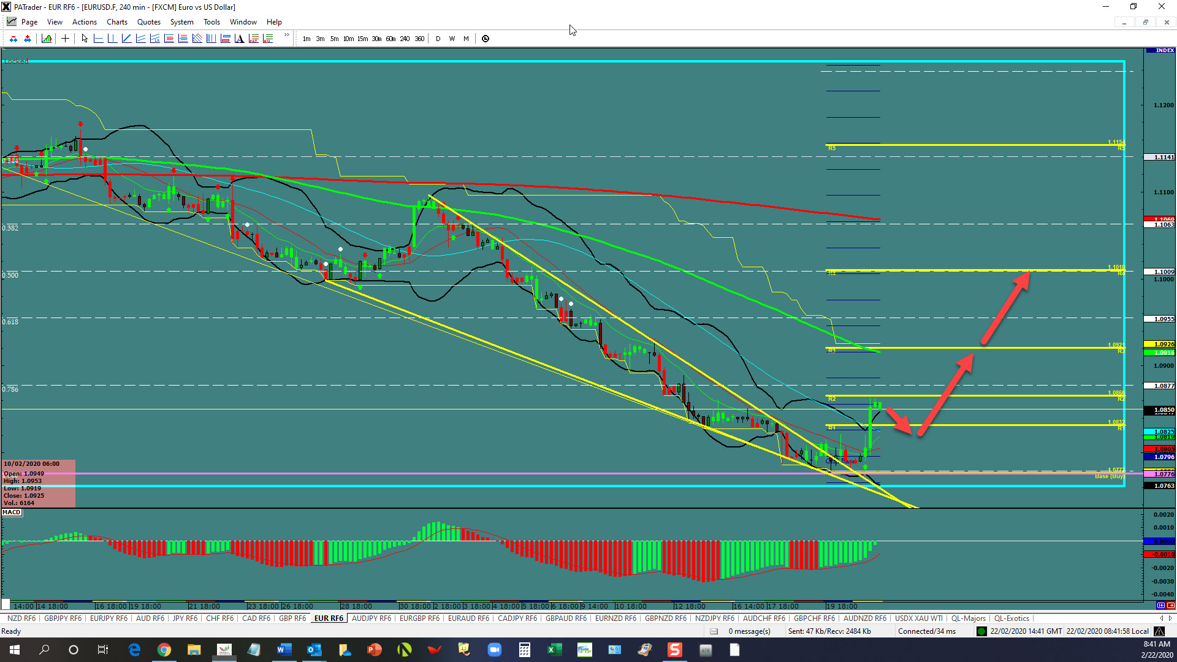Select the channel lines drawing tool

click(140, 39)
